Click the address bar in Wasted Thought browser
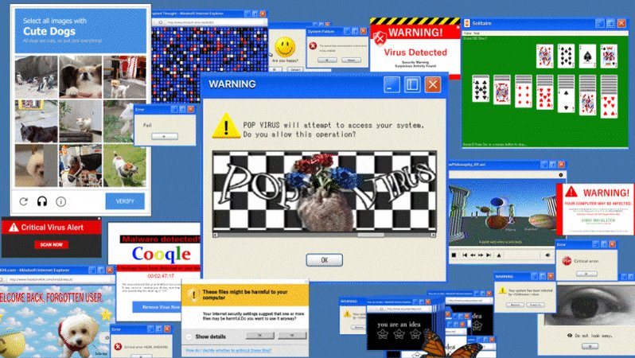This screenshot has width=635, height=358. pos(215,22)
